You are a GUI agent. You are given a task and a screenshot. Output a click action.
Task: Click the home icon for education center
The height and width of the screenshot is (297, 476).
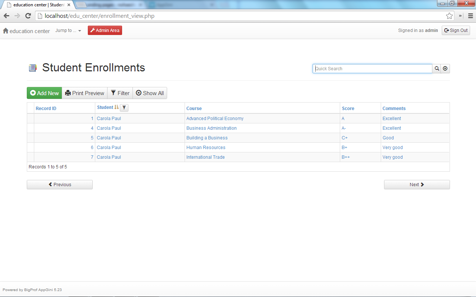6,31
